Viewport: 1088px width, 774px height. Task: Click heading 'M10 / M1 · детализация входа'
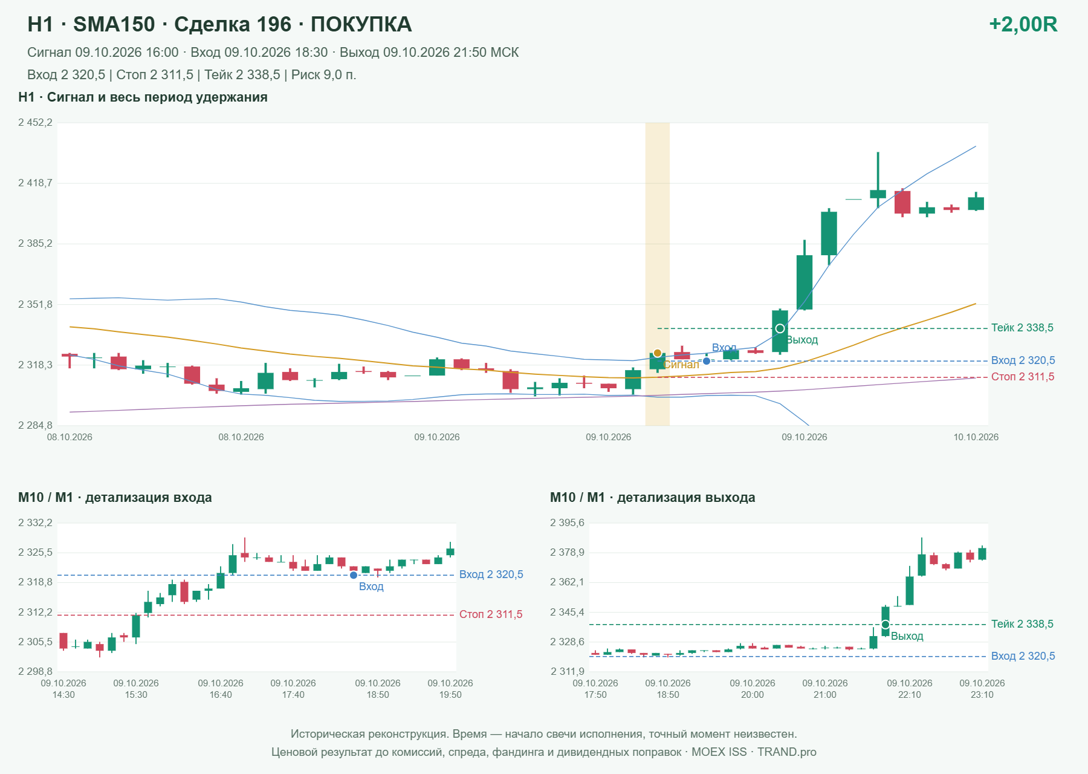115,498
